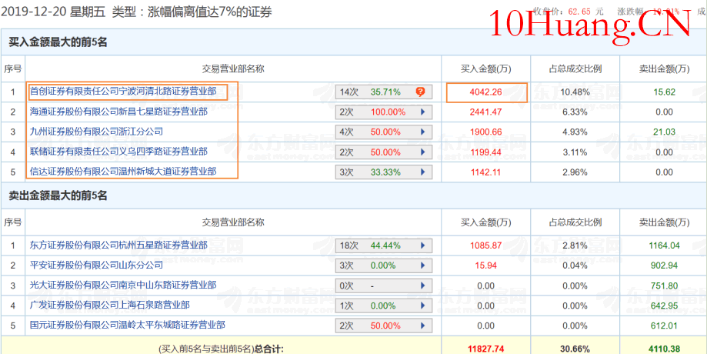Expand arrow in 国元证券 2次 50.00% box
The image size is (707, 354).
click(423, 326)
